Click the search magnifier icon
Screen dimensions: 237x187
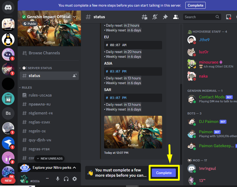click(217, 17)
